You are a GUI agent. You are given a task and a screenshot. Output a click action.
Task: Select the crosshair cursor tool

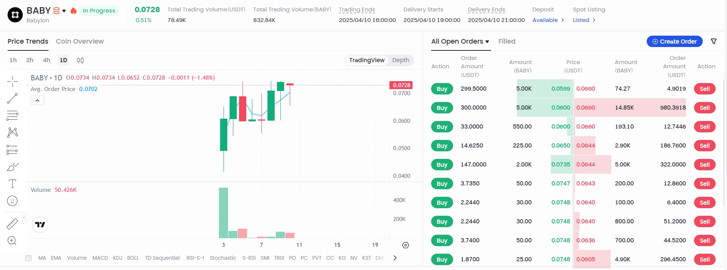[x=13, y=81]
